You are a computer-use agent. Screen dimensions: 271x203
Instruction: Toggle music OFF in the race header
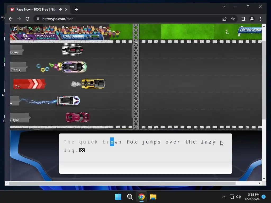click(19, 29)
